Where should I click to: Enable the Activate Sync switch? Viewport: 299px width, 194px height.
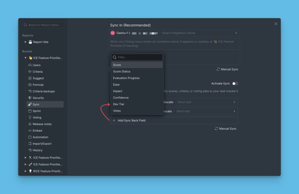click(235, 83)
